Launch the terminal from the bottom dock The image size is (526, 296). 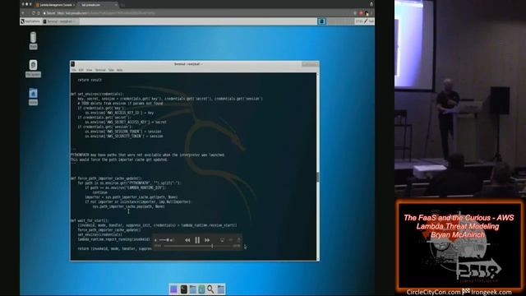184,289
